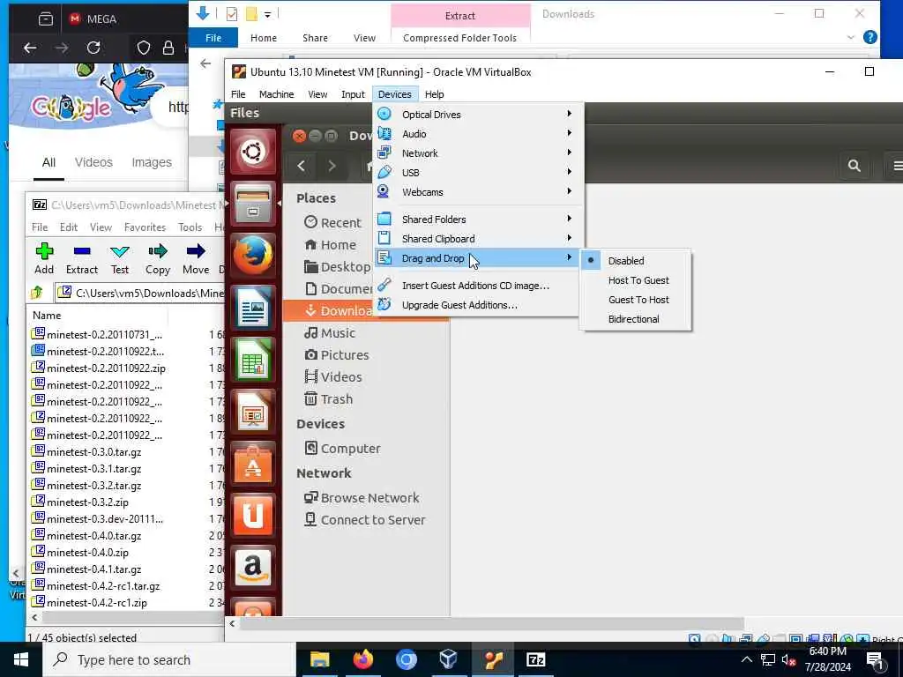Click Test button in 7-Zip toolbar
This screenshot has height=677, width=903.
(x=120, y=258)
